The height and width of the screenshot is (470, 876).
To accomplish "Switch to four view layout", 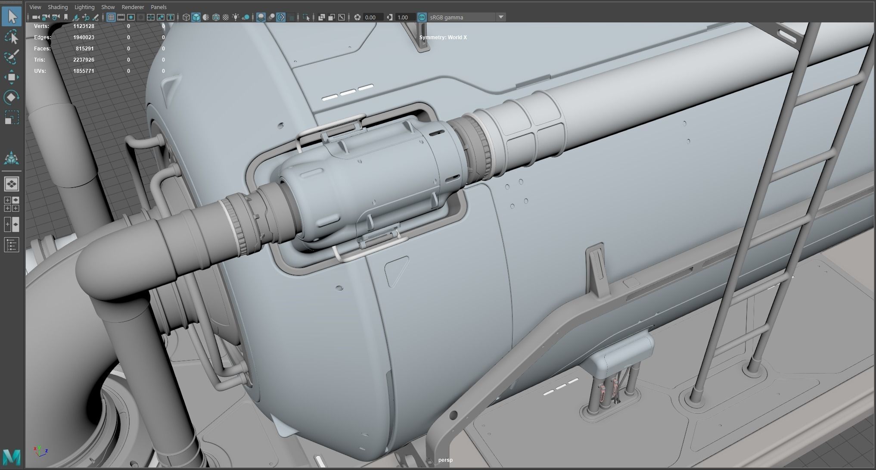I will [x=12, y=204].
